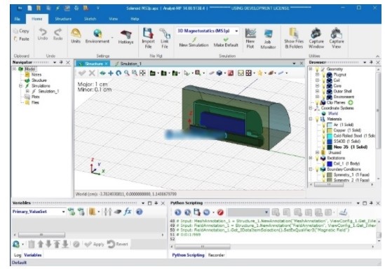Open New Plot

tap(250, 38)
